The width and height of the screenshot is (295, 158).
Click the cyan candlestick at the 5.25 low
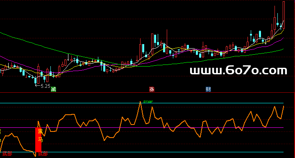coord(35,80)
